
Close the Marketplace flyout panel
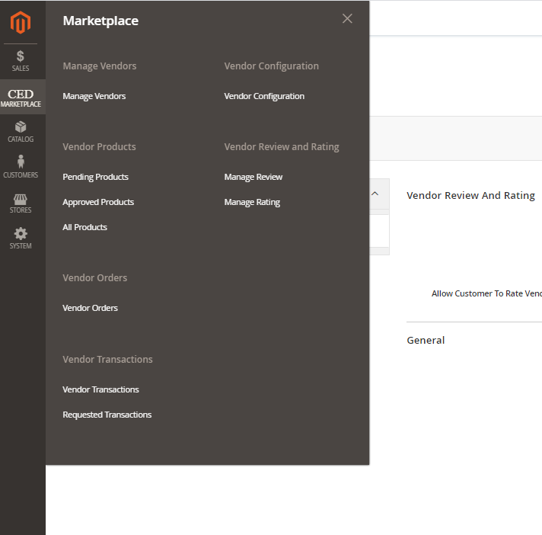pyautogui.click(x=347, y=19)
